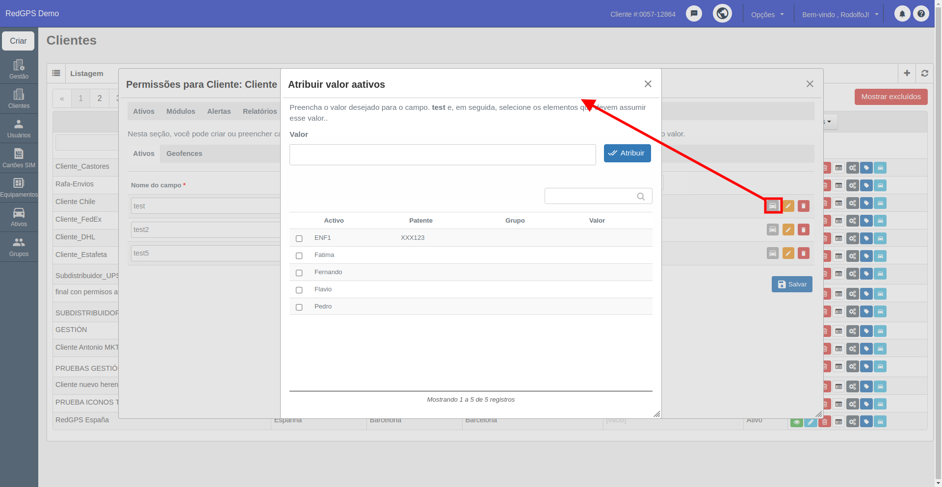Click the Criar button

(x=18, y=41)
